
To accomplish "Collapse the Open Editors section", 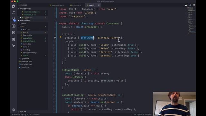I will click(x=25, y=9).
